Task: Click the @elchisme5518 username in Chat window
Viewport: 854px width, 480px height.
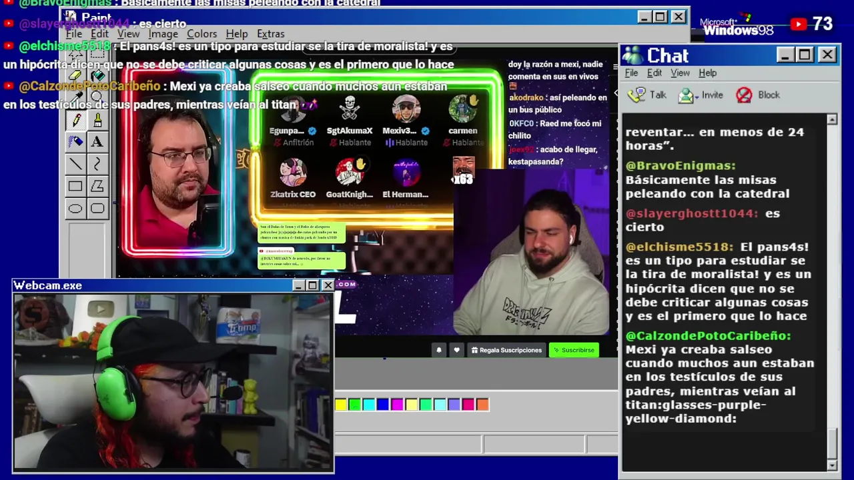Action: (680, 247)
